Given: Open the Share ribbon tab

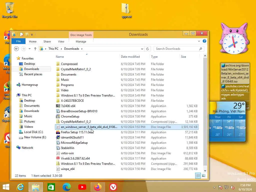Looking at the screenshot, I should tap(47, 41).
